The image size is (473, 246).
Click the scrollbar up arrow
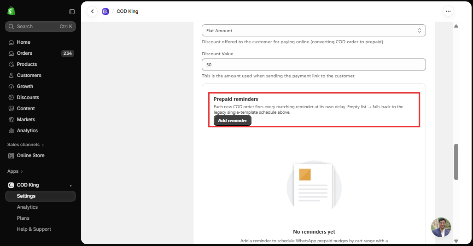click(456, 26)
